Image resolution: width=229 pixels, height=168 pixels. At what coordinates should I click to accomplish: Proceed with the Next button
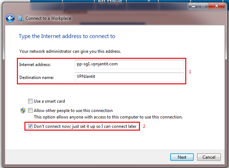(182, 157)
